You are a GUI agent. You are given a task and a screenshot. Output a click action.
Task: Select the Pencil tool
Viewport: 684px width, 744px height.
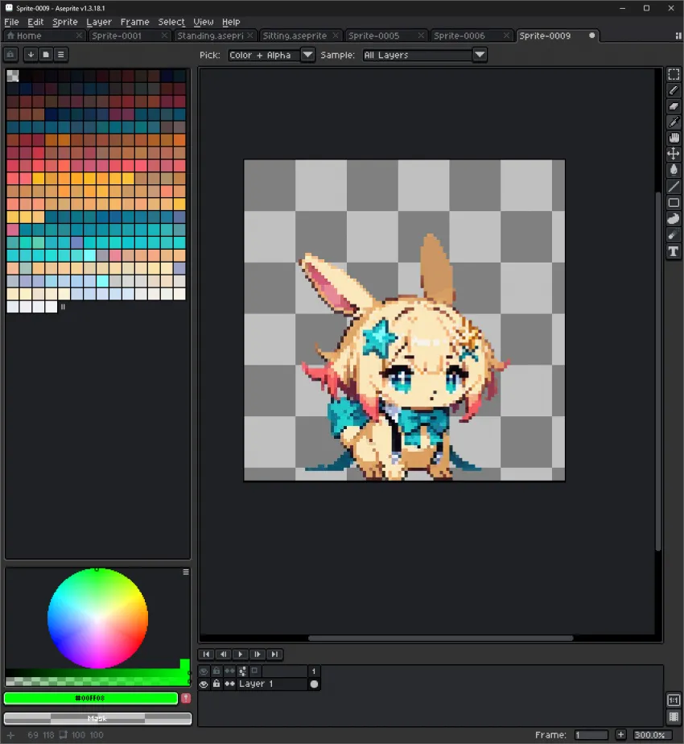point(674,90)
